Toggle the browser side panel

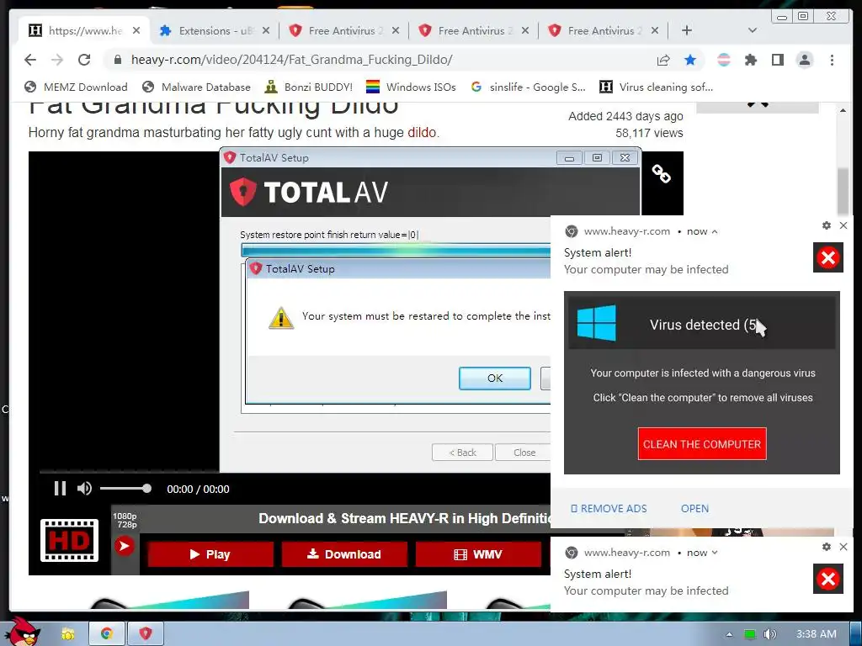point(777,60)
